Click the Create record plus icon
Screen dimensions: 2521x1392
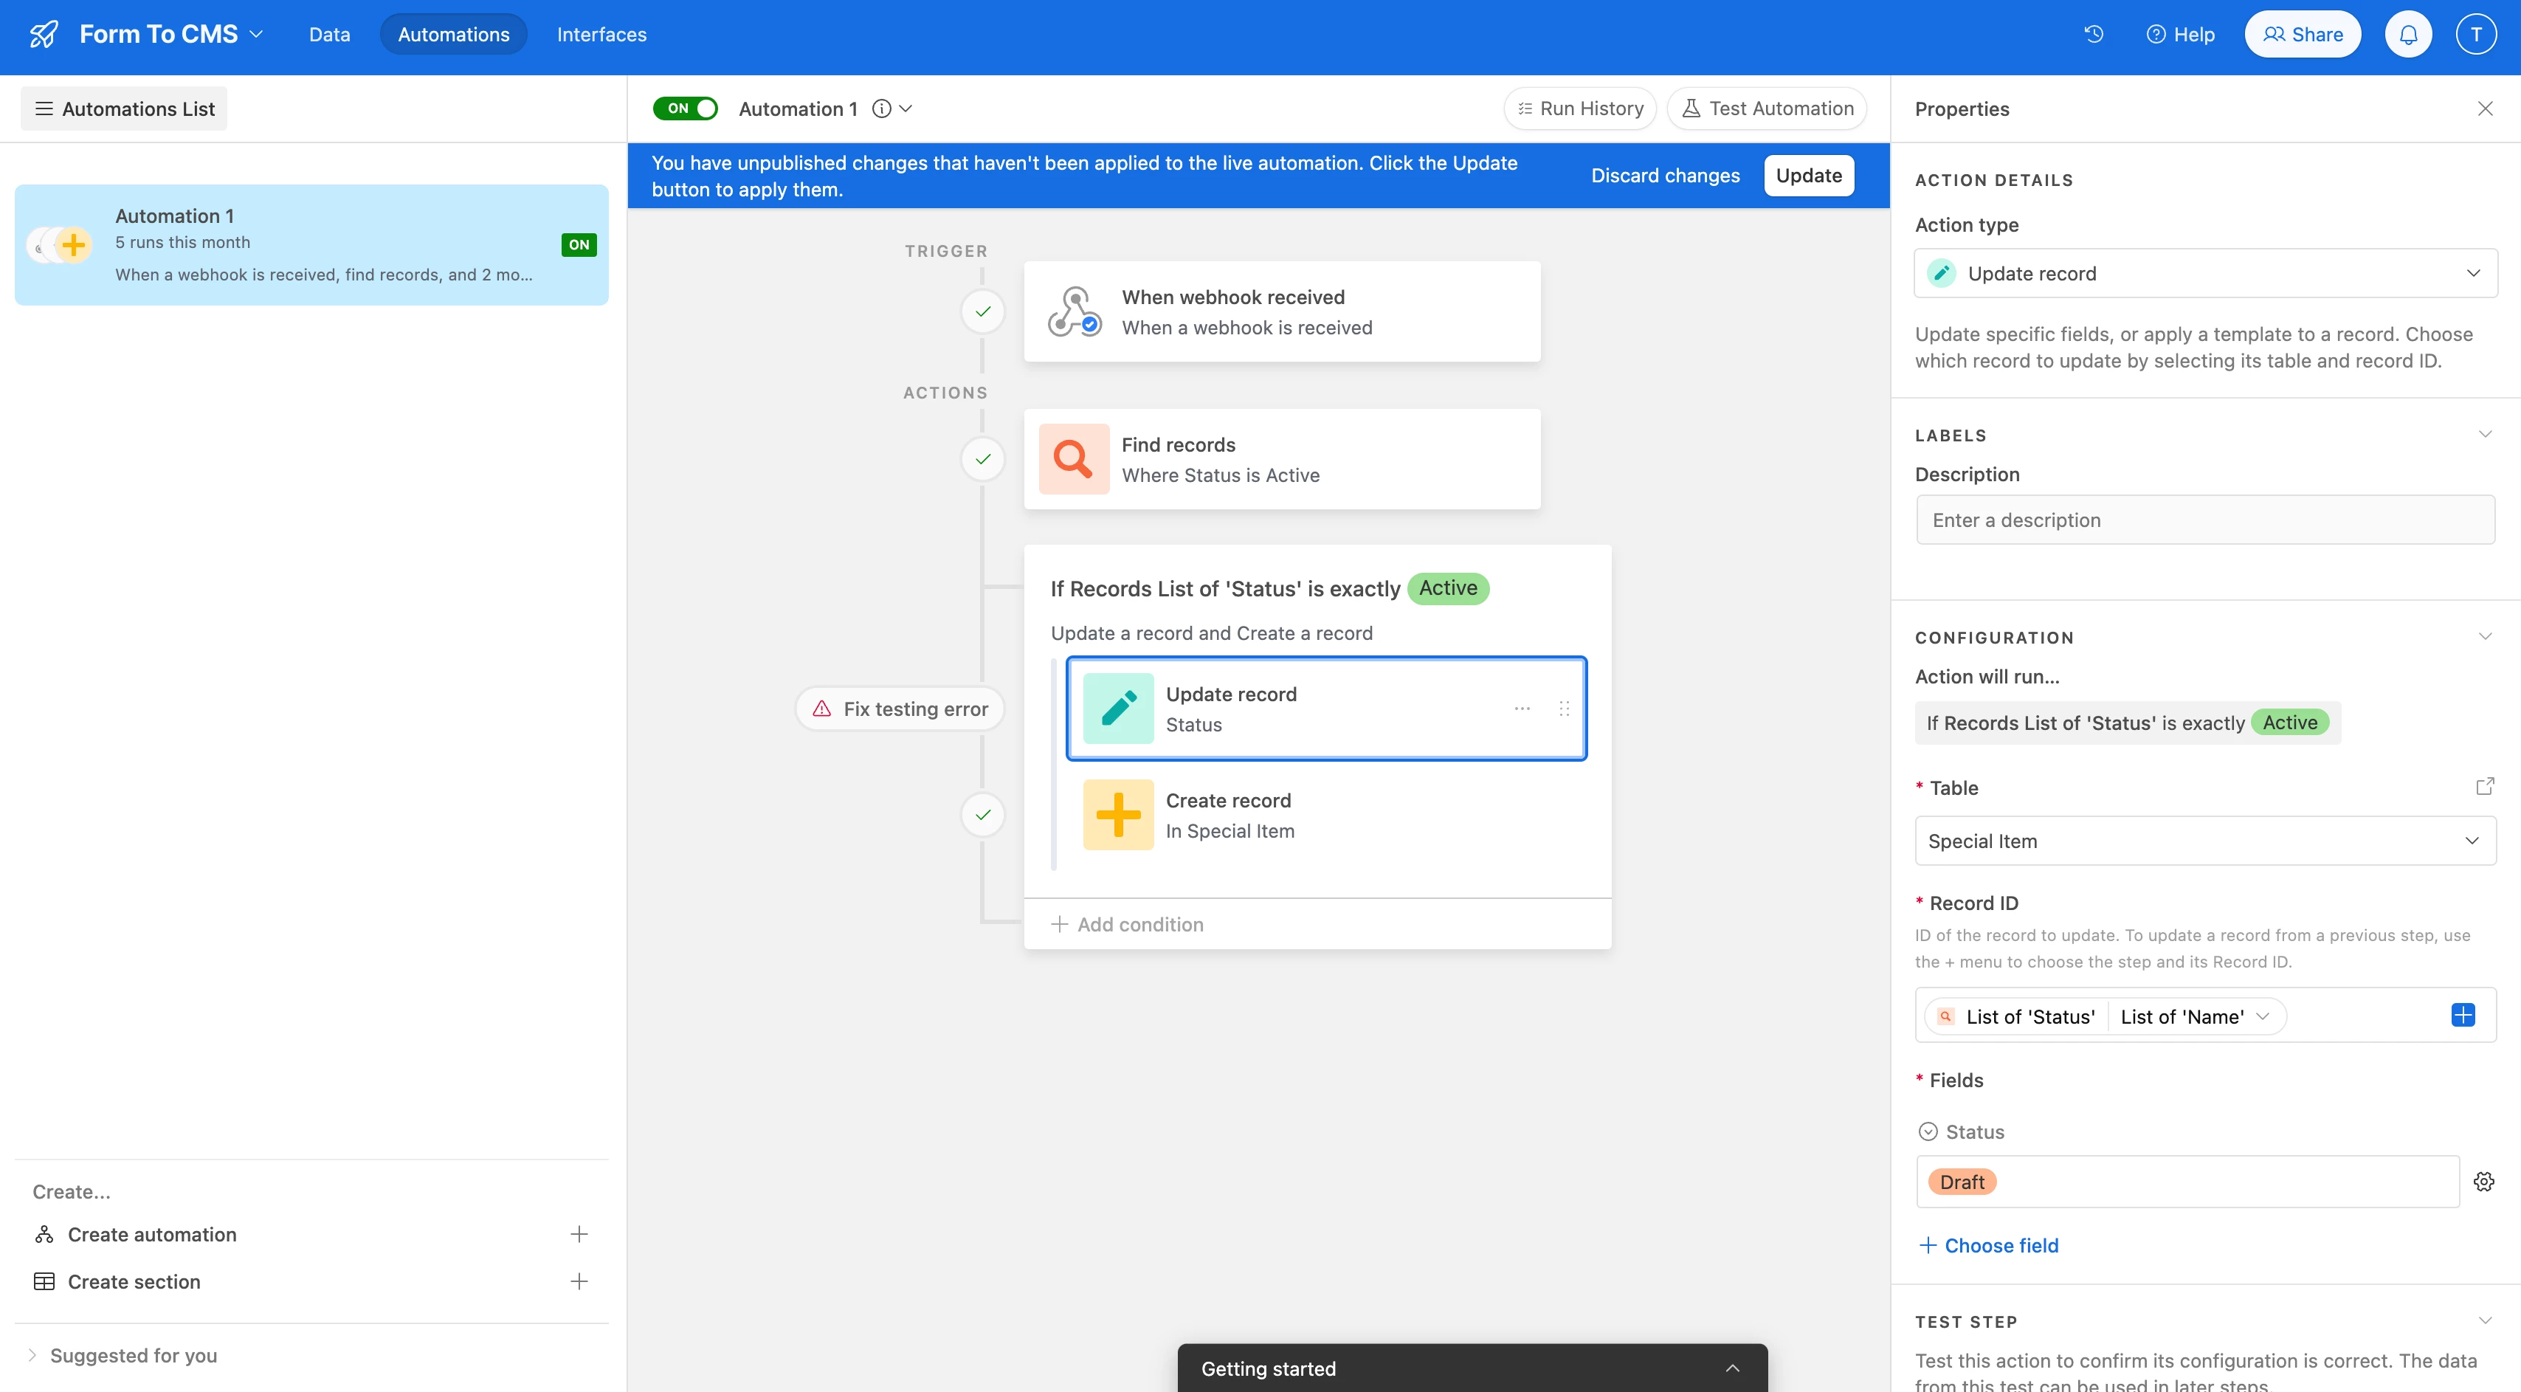tap(1117, 814)
